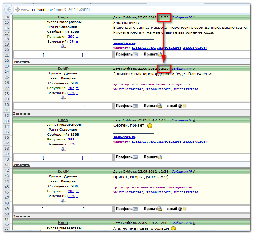Open reputation value 205 in message № 5

tap(71, 191)
